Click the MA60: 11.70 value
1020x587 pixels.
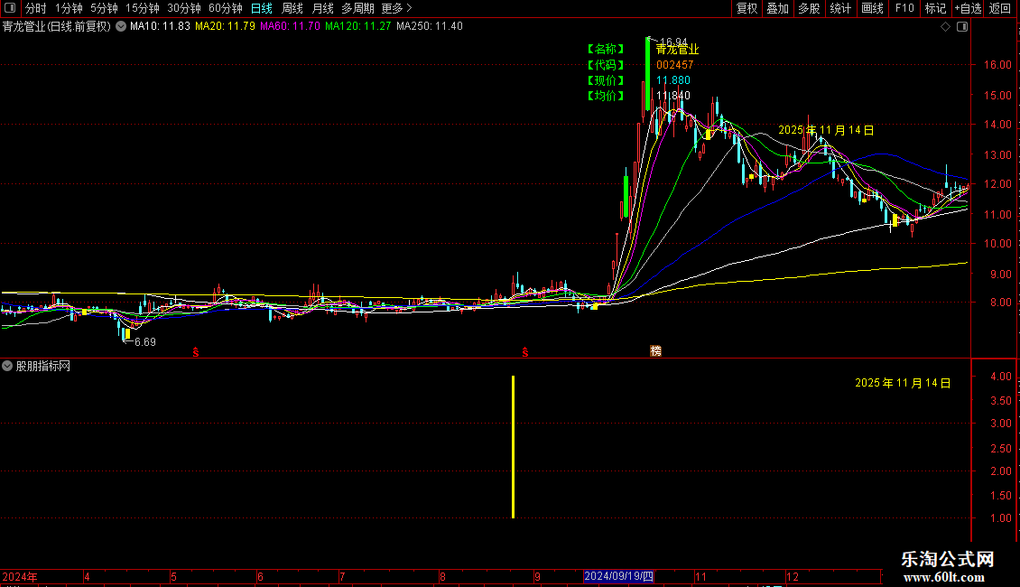[x=290, y=27]
